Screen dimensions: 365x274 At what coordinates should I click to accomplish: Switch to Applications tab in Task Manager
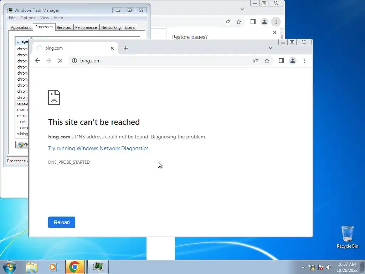pyautogui.click(x=21, y=27)
